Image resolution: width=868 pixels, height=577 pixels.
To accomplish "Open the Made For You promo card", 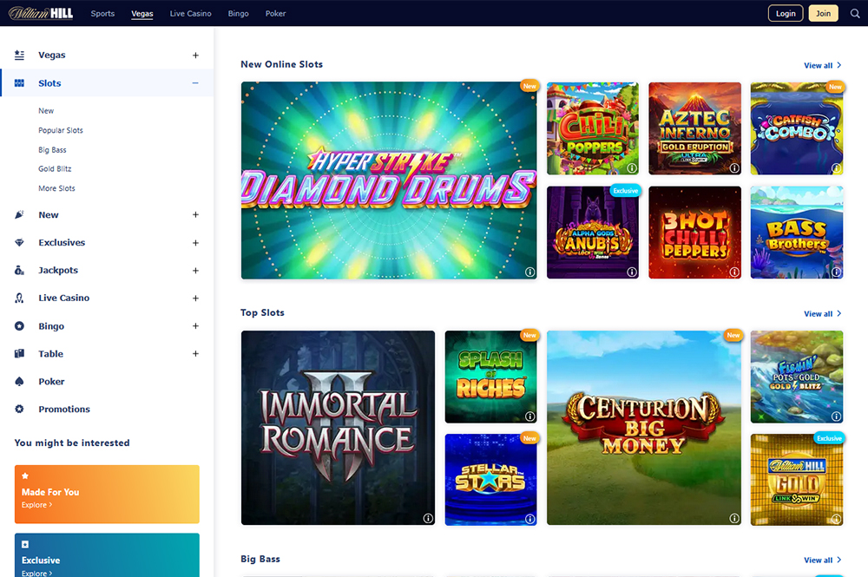I will [x=107, y=494].
